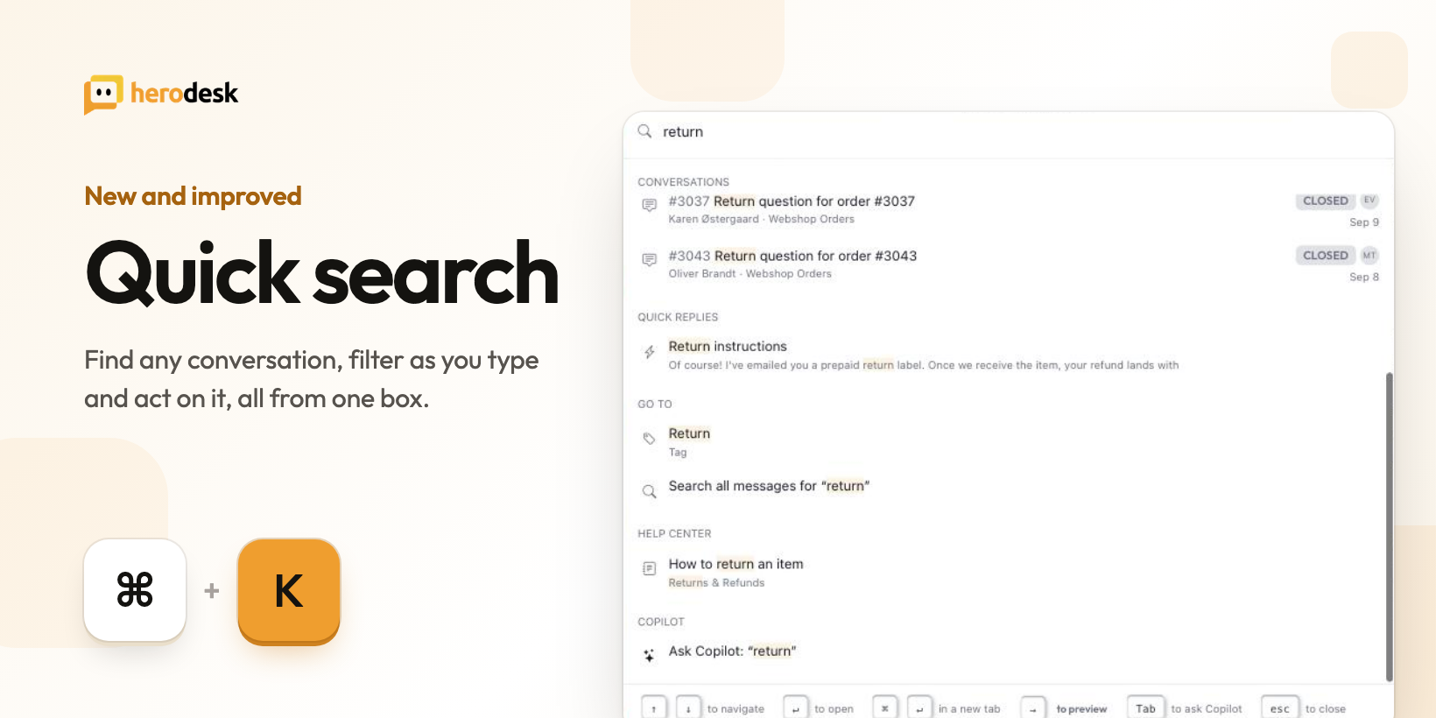Click the results list scrollbar

1389,526
